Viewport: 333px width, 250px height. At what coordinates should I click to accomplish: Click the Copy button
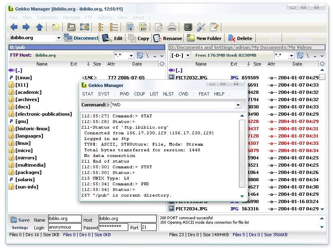point(139,38)
